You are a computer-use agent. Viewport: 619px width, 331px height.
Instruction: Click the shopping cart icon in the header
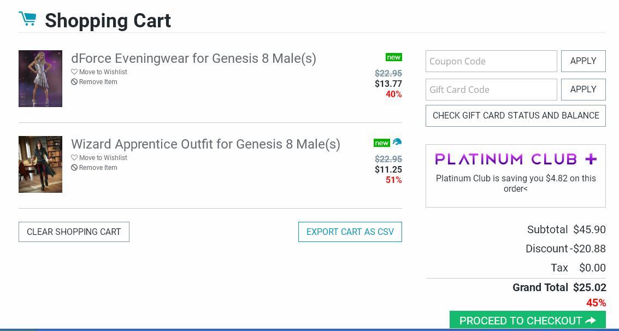pos(27,19)
